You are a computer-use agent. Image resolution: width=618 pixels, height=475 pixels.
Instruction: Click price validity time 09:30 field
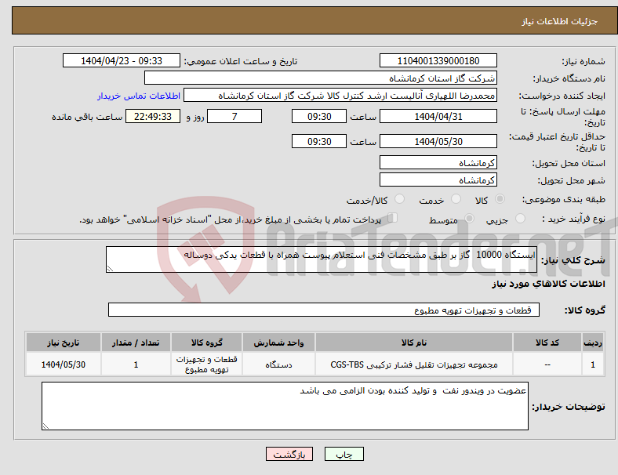coord(319,141)
